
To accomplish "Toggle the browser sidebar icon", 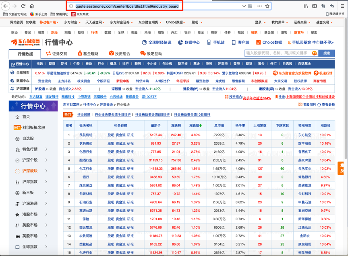I will [315, 6].
